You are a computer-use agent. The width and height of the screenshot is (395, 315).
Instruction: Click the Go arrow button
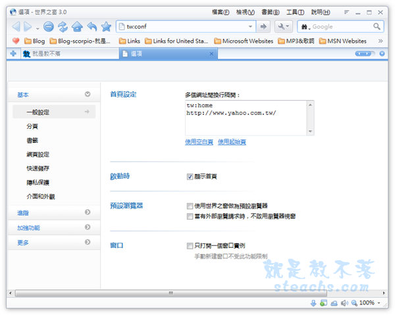coord(263,26)
